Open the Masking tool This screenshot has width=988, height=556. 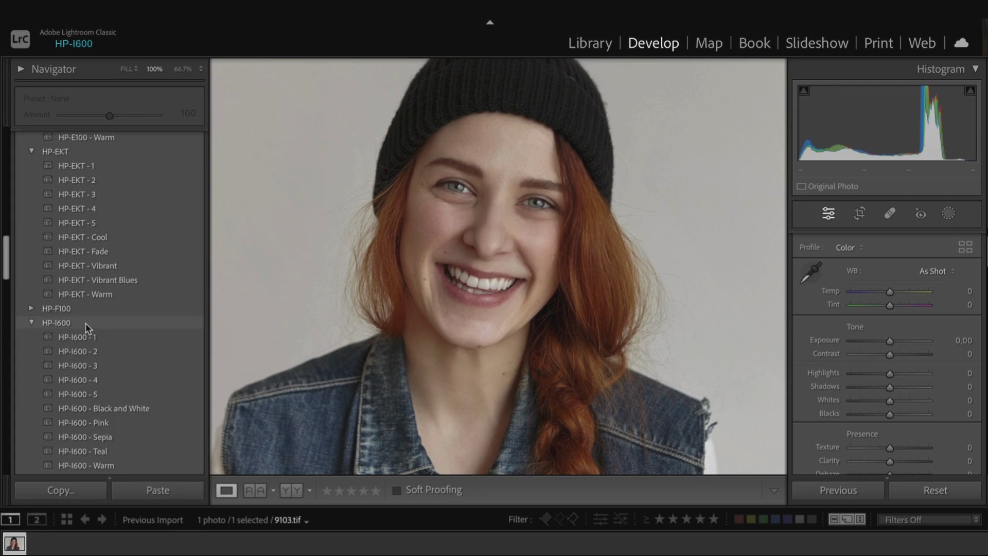(x=948, y=214)
